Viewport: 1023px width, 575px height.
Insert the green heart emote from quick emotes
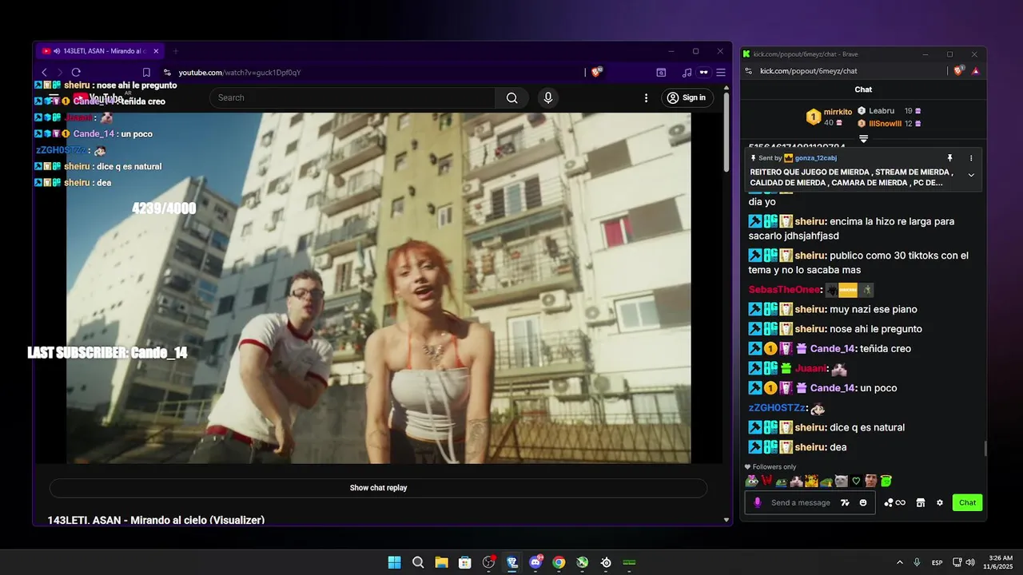click(x=856, y=481)
